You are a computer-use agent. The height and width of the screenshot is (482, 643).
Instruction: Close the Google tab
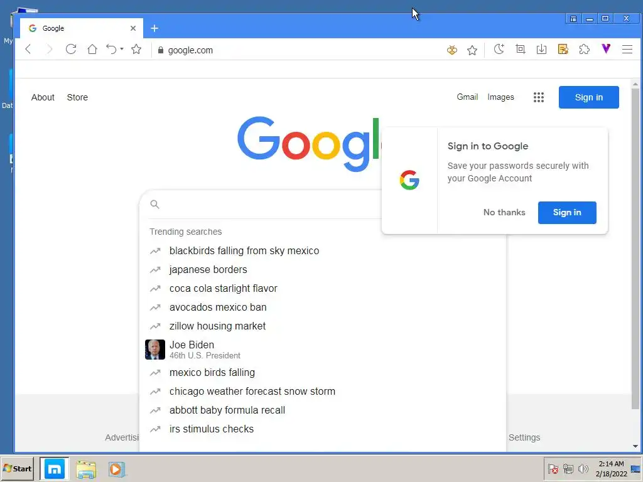tap(133, 28)
